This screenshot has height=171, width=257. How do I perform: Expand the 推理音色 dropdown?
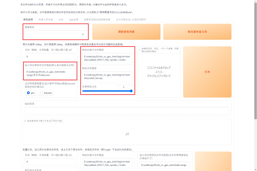point(56,34)
